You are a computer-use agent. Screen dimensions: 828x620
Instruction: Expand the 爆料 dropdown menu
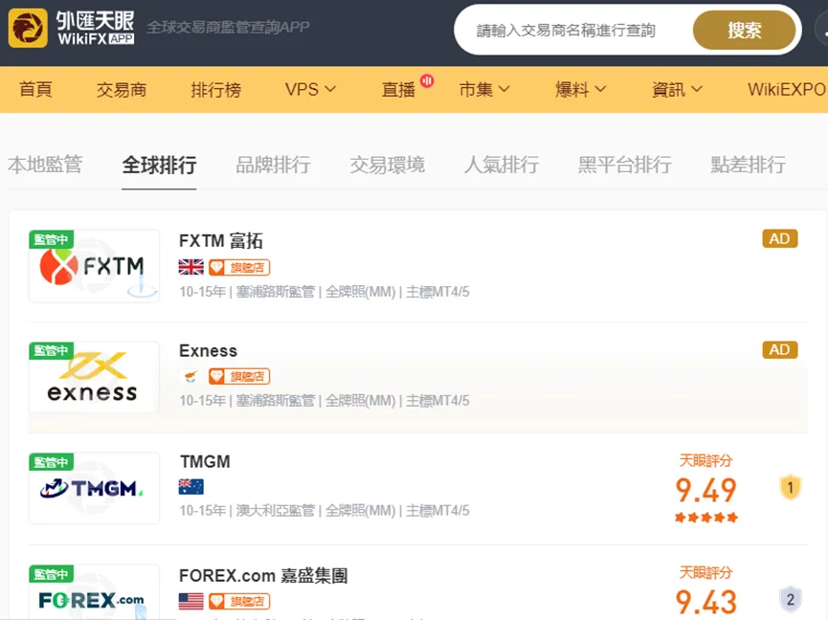pos(580,89)
